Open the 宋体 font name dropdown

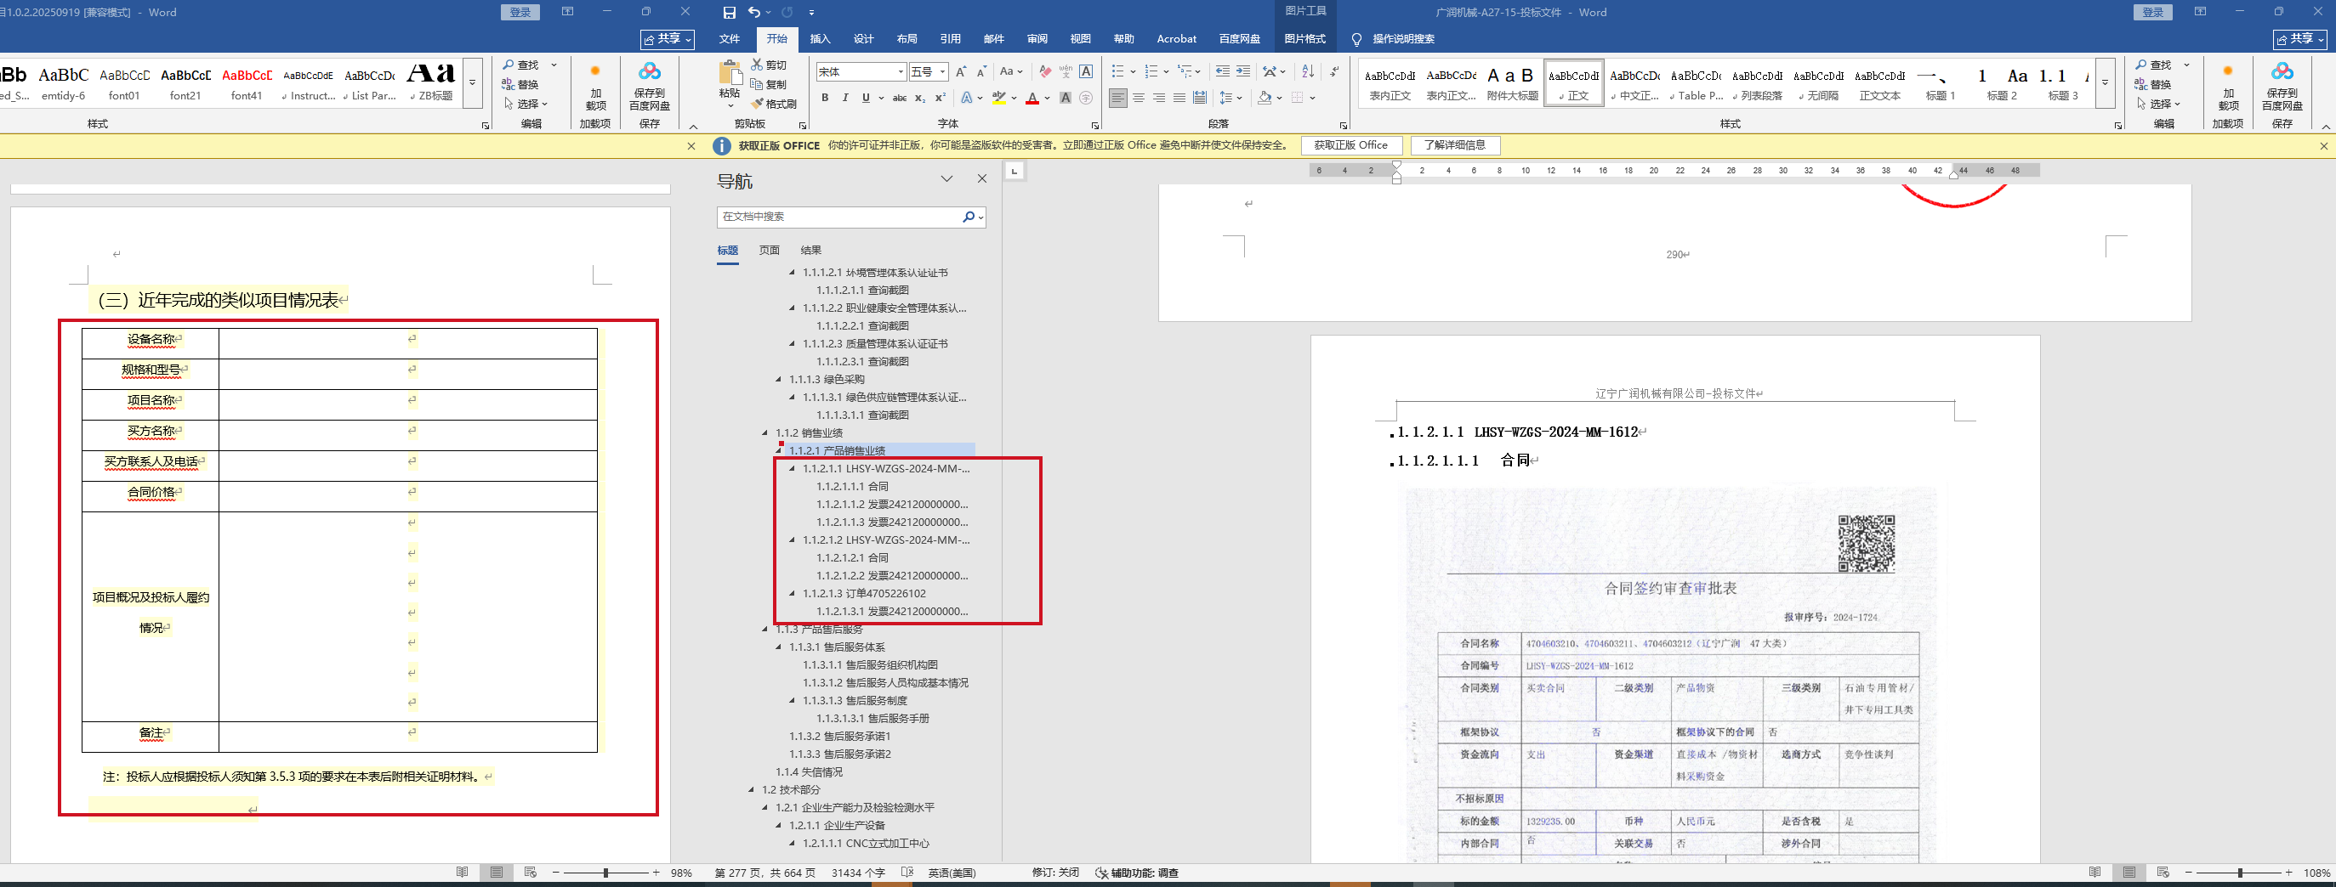tap(900, 71)
